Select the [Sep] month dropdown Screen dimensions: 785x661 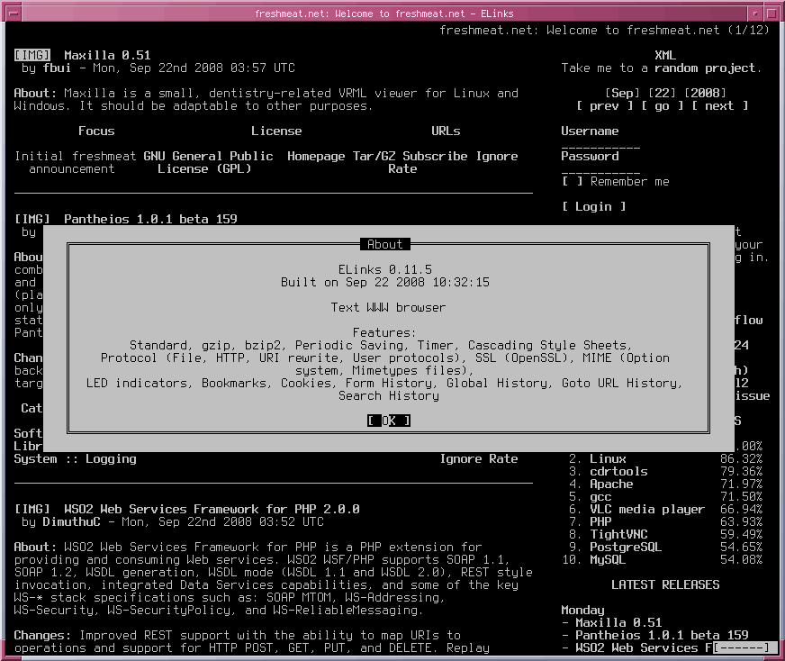[x=622, y=93]
